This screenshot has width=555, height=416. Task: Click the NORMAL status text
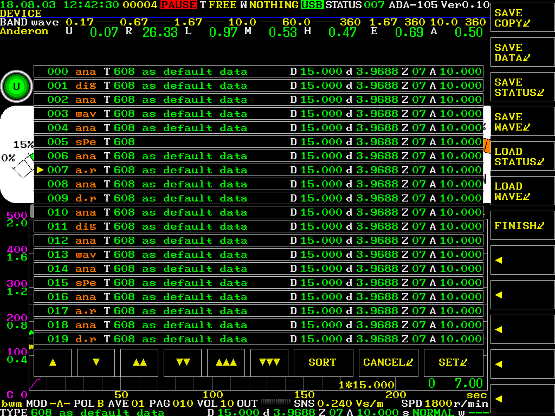tap(434, 412)
